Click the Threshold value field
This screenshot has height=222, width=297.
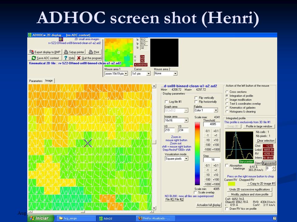point(212,124)
